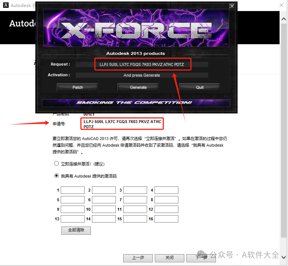The image size is (288, 266).
Task: Close the X-Force keygen window
Action: [232, 6]
